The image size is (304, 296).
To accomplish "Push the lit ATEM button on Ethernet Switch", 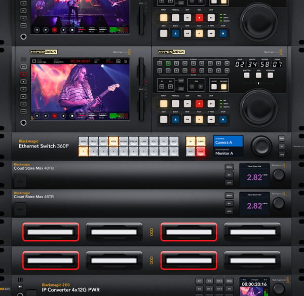I will point(113,141).
